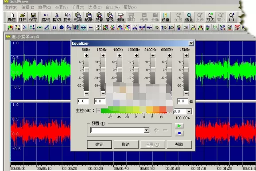Click the plus button above the 400Hz slider
This screenshot has height=171, width=256.
(120, 55)
